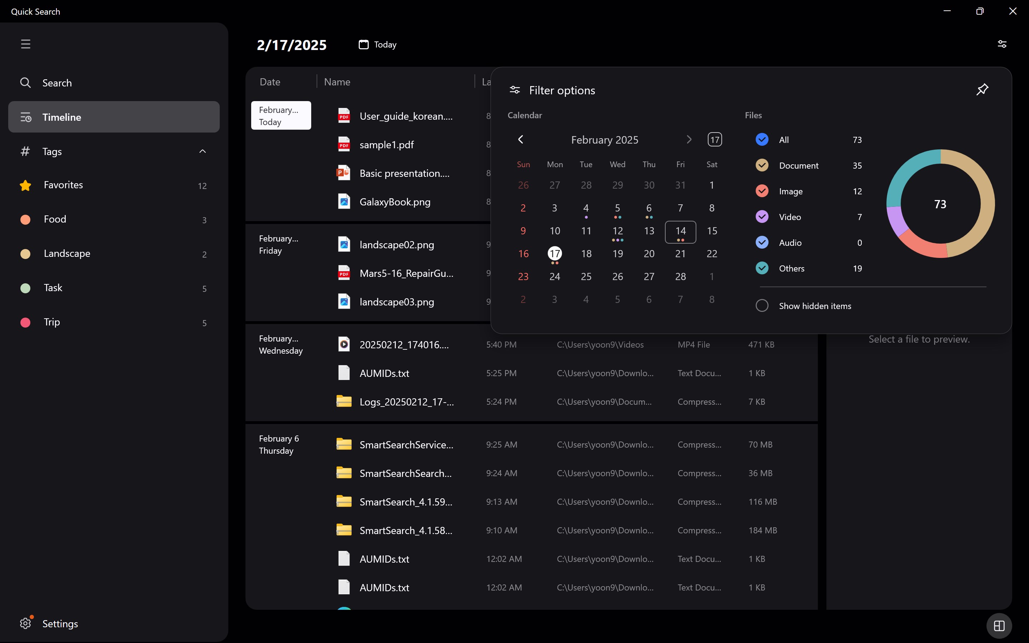Click the filter options icon top right
This screenshot has width=1029, height=643.
coord(1002,44)
